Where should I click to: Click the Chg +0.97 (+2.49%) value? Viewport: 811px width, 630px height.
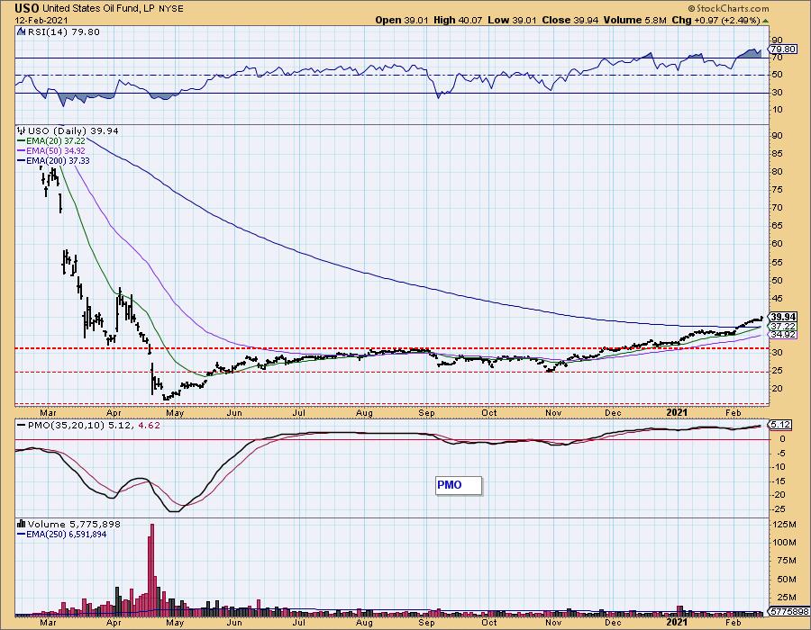tap(715, 20)
